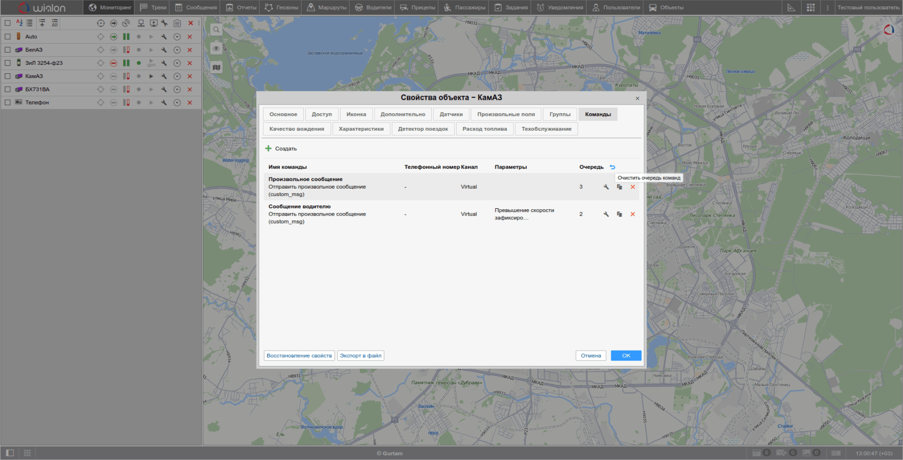This screenshot has width=903, height=460.
Task: Open map search magnifier tool
Action: pyautogui.click(x=216, y=30)
